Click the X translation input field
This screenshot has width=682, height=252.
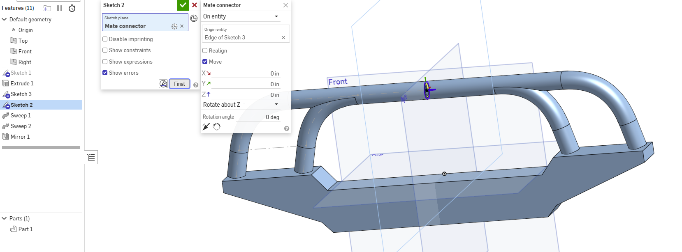246,73
